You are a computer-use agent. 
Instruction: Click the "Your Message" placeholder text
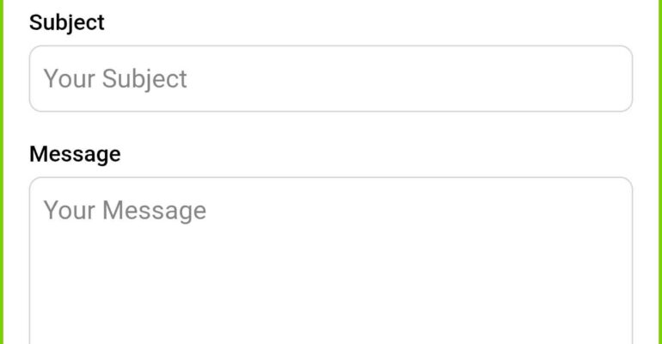[x=125, y=211]
